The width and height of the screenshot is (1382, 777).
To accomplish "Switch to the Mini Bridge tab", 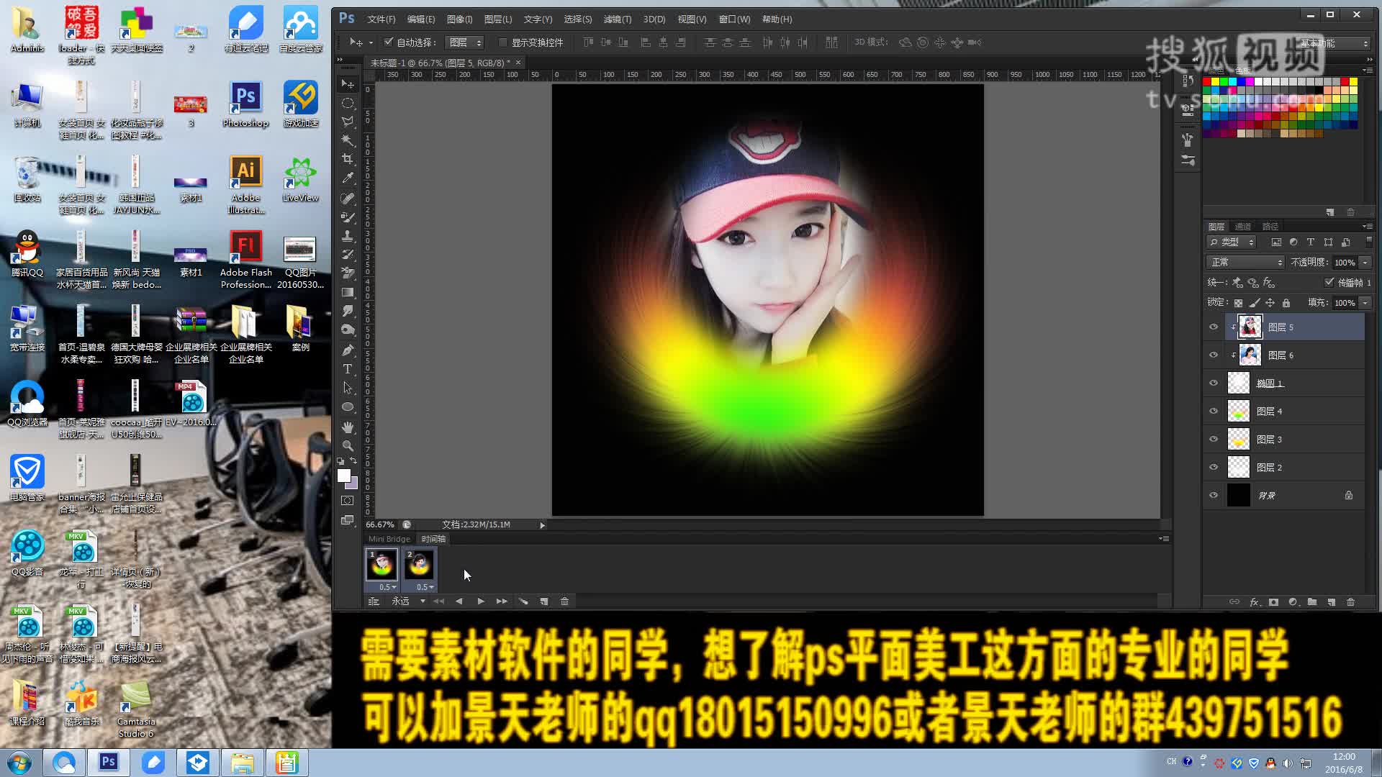I will pyautogui.click(x=389, y=539).
